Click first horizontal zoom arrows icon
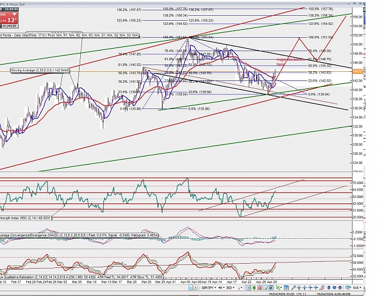Image resolution: width=380 pixels, height=296 pixels. pos(299,288)
